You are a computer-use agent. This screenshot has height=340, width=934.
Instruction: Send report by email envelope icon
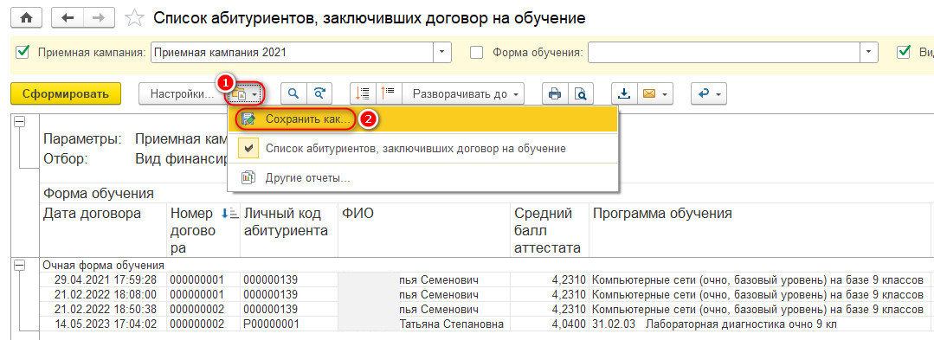tap(649, 93)
